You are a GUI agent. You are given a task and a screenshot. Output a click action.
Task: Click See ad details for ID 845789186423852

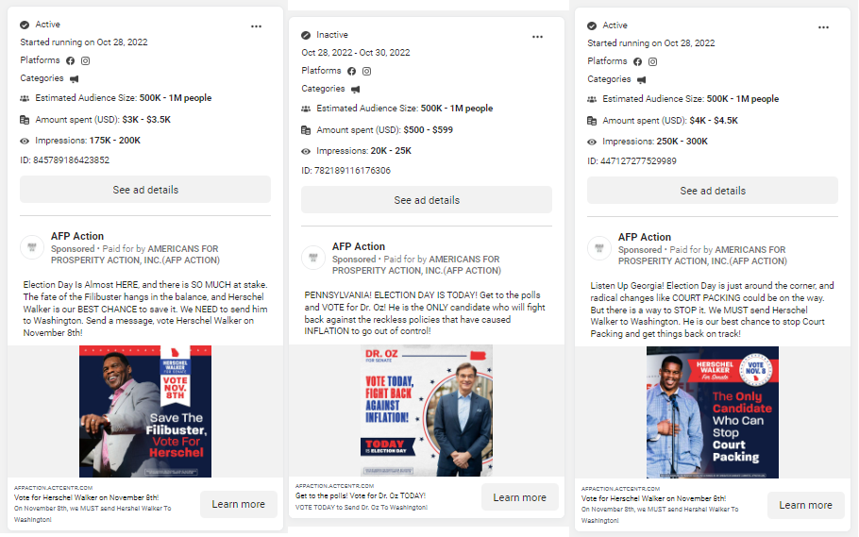coord(145,190)
